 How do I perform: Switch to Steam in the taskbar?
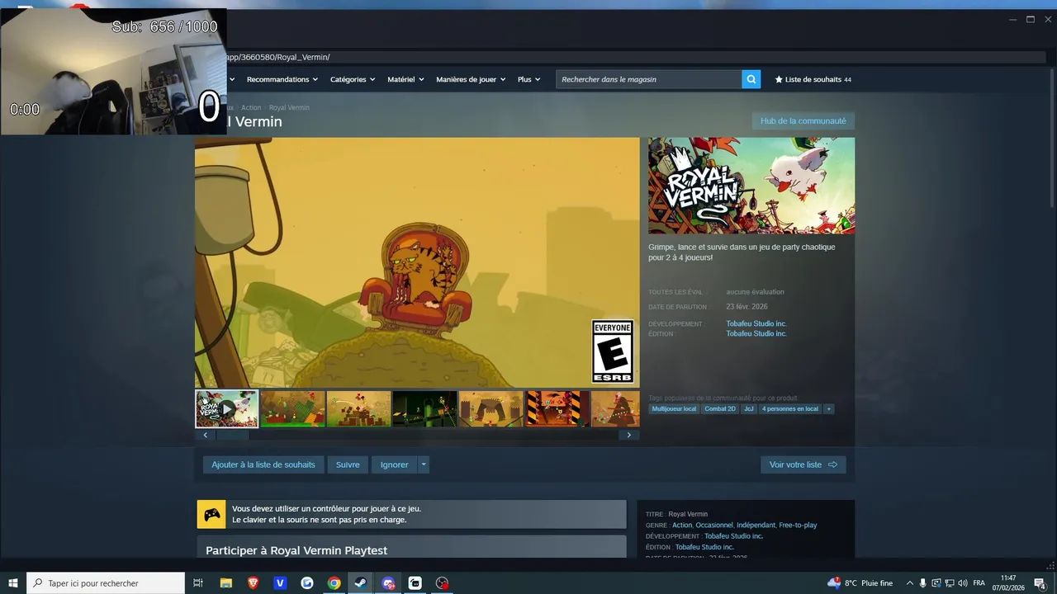(361, 583)
